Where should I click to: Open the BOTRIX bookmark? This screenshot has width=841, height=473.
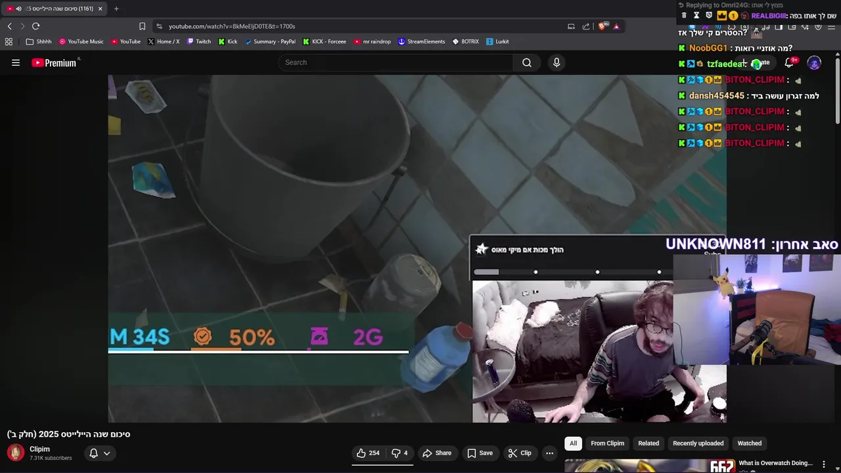[x=465, y=41]
